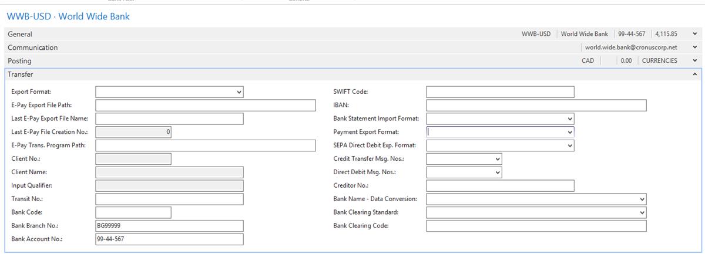Screen dimensions: 705x254
Task: Expand the General FastTab chevron
Action: pyautogui.click(x=695, y=34)
